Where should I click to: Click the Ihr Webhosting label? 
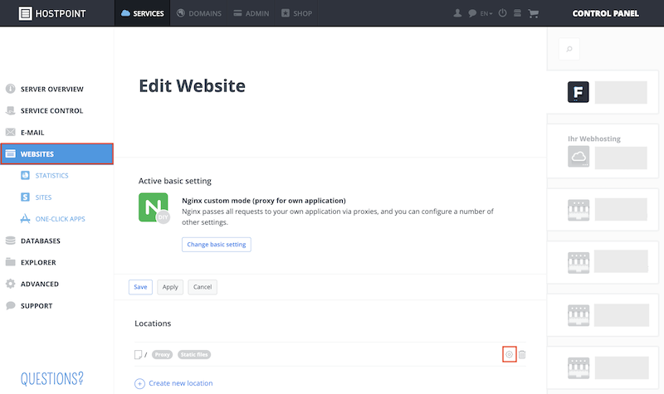[594, 139]
